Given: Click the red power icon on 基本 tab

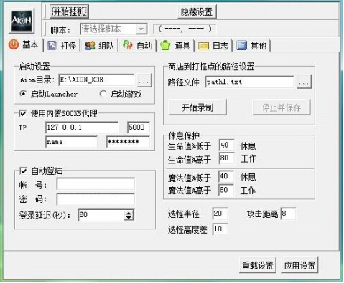Looking at the screenshot, I should pos(14,44).
